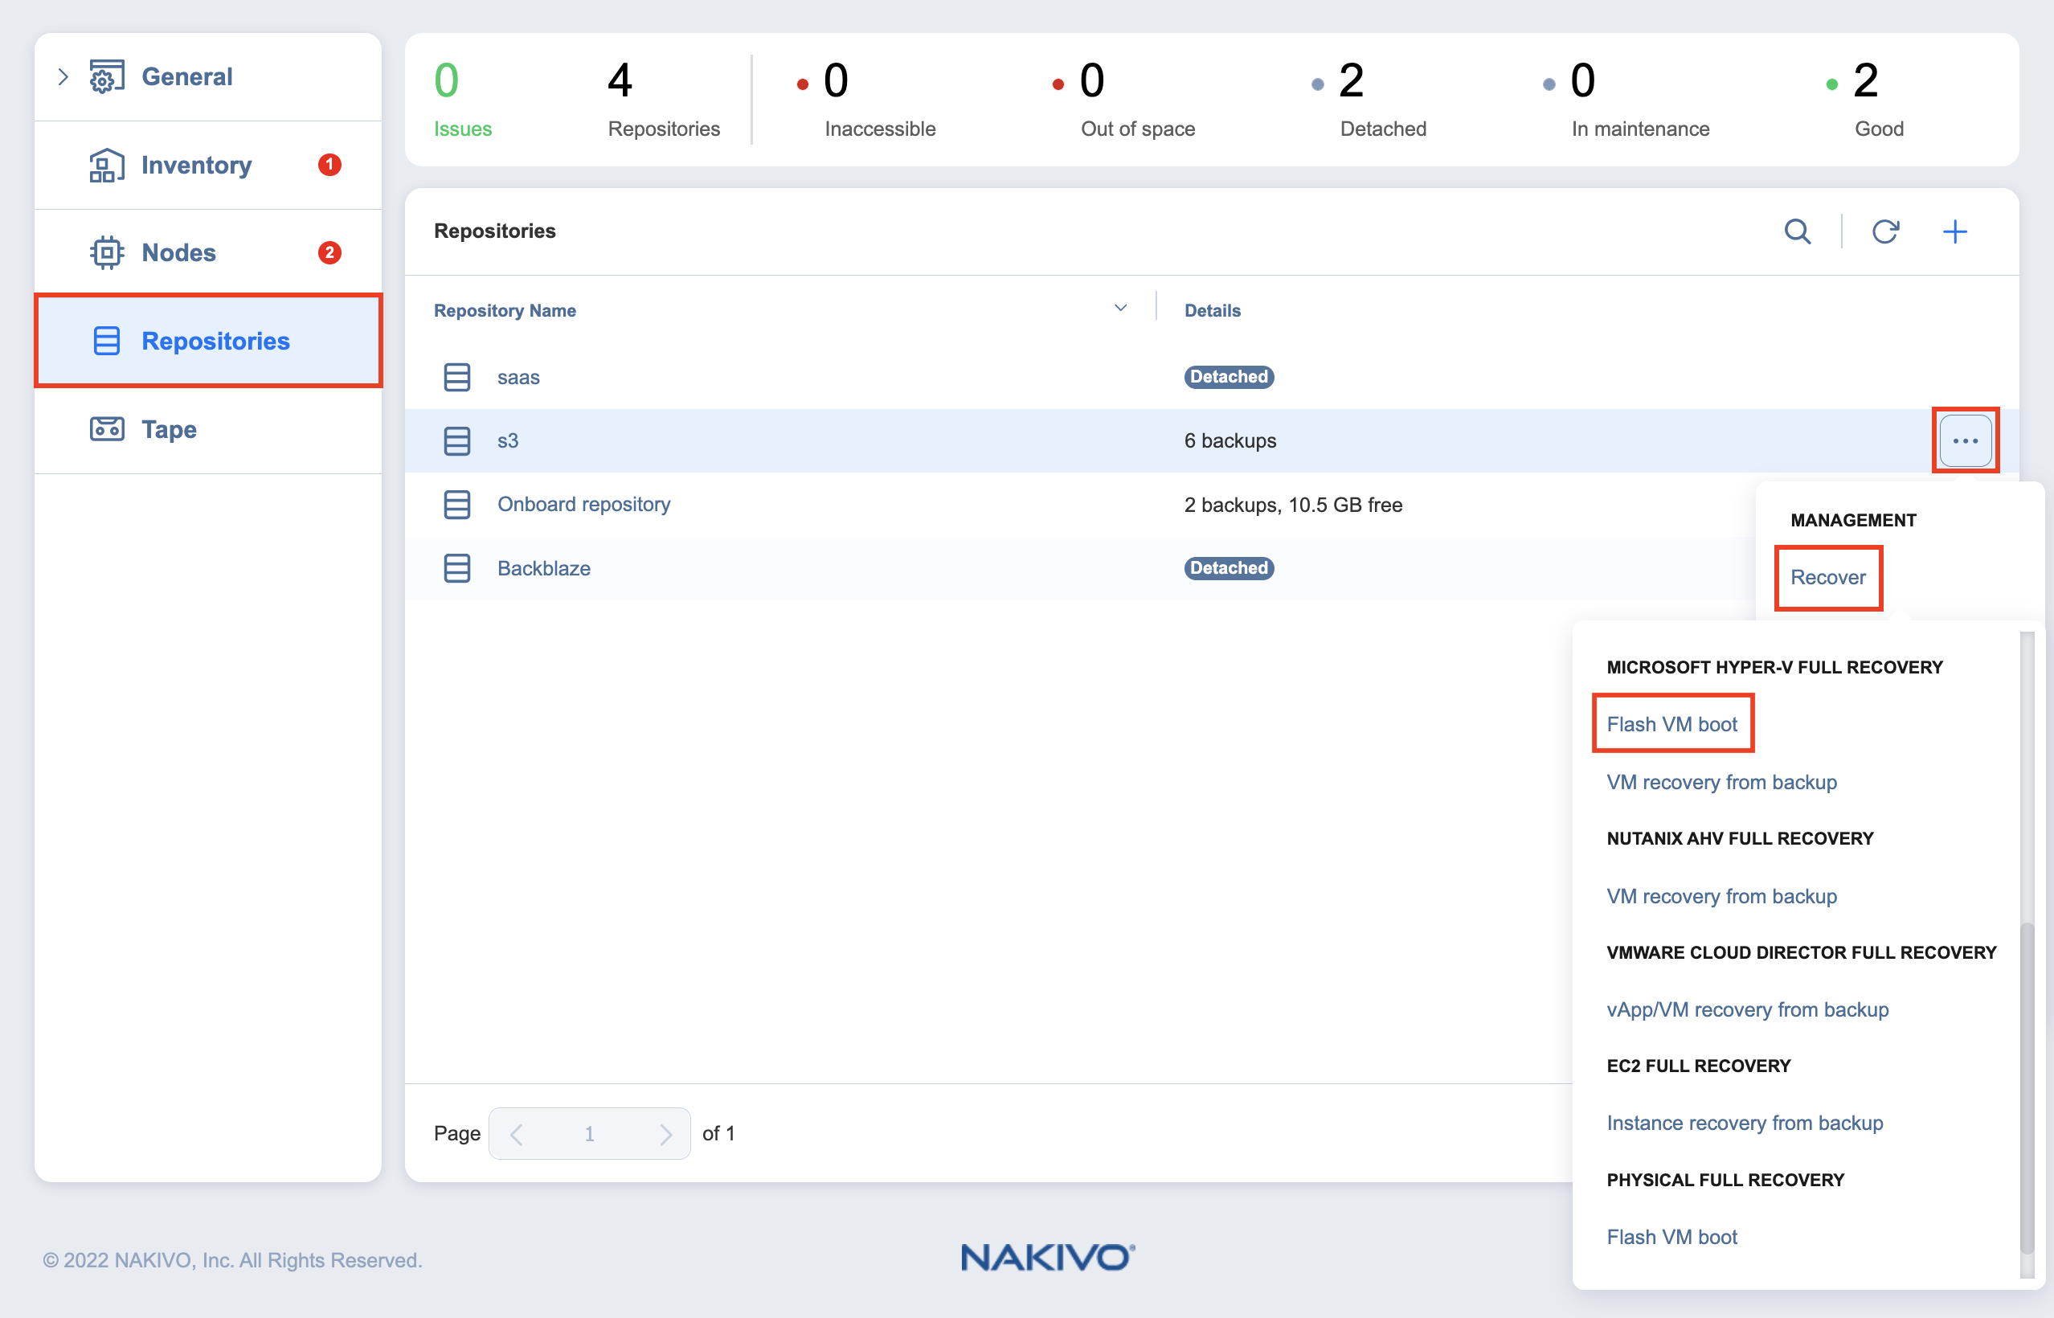Click the Nodes alert badge showing 2
This screenshot has height=1318, width=2054.
329,253
